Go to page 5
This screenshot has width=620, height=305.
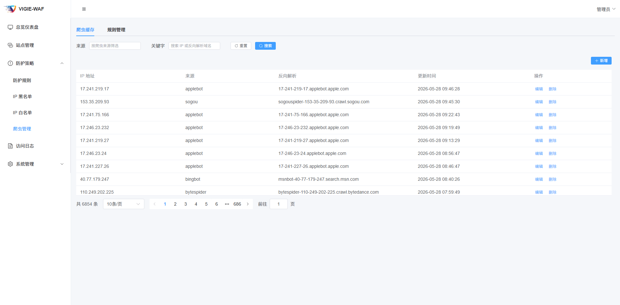(x=206, y=204)
